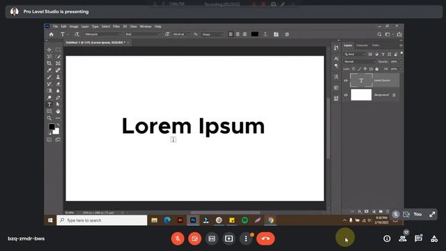This screenshot has width=446, height=251.
Task: Select the Brush tool
Action: click(49, 77)
